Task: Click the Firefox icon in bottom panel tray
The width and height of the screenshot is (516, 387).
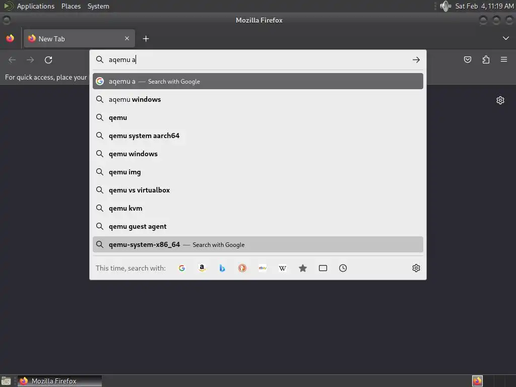Action: pyautogui.click(x=477, y=381)
